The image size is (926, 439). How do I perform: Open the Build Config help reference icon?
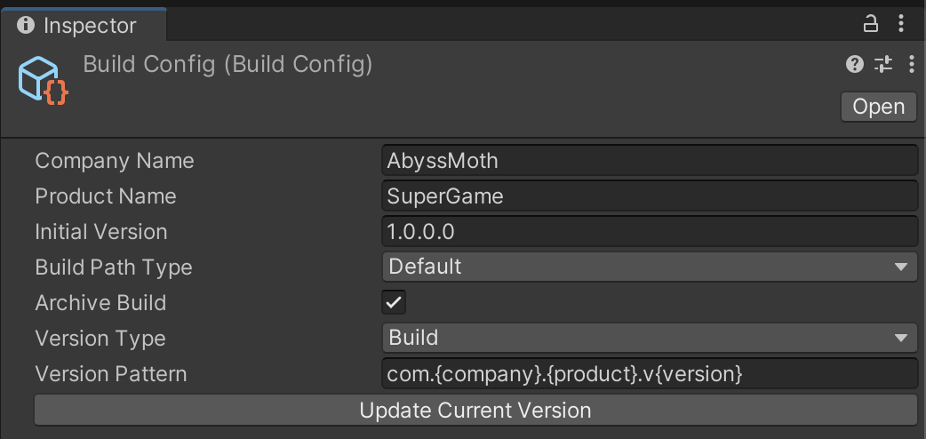point(855,64)
